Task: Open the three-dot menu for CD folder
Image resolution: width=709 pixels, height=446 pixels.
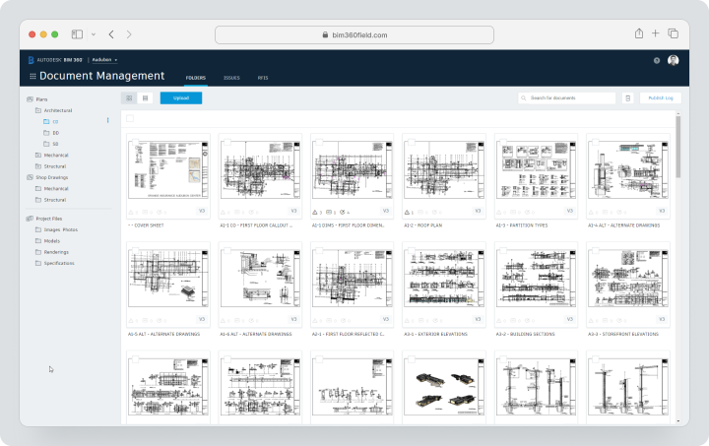Action: (107, 120)
